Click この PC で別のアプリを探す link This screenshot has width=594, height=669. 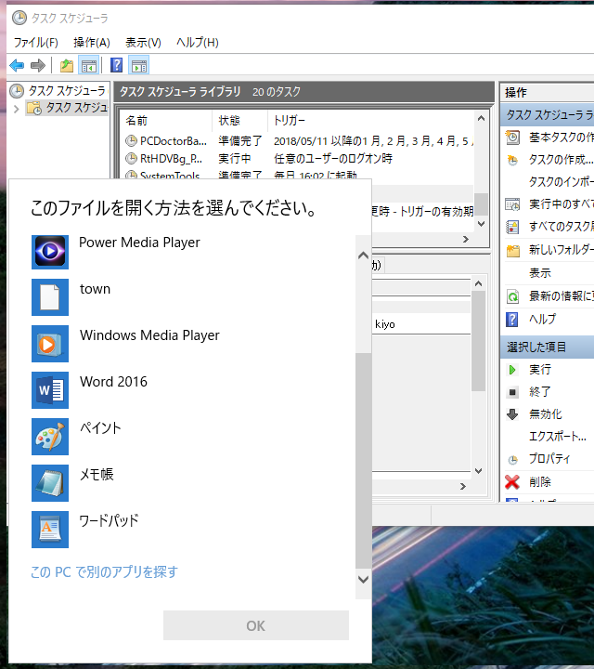(x=104, y=572)
